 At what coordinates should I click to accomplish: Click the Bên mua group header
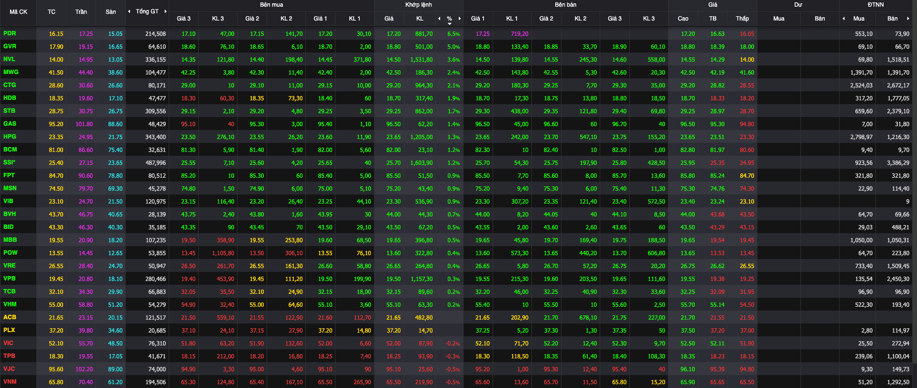[x=271, y=5]
